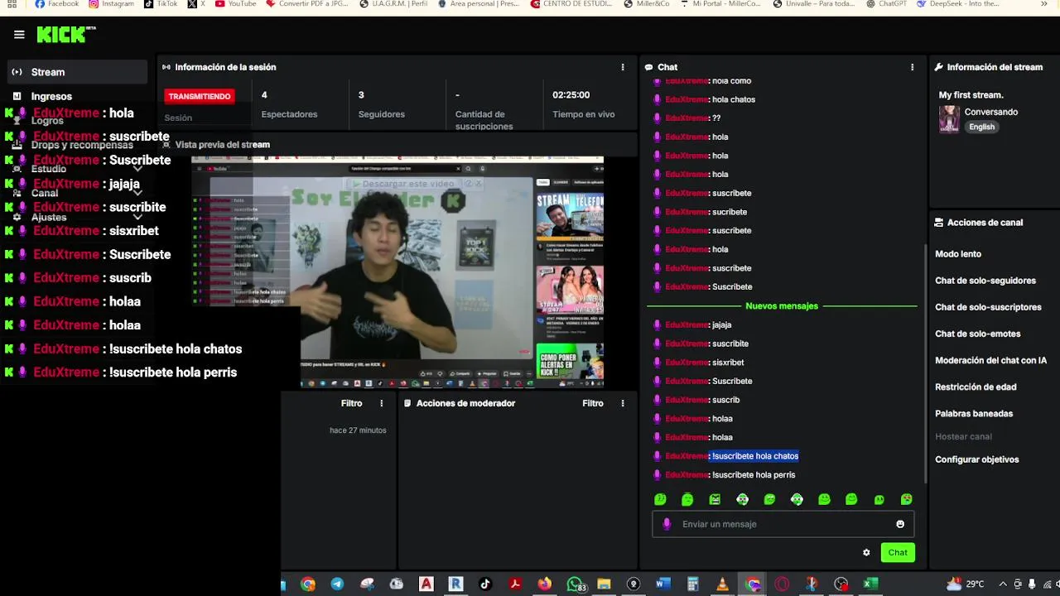Toggle Moderación del chat con IA
The height and width of the screenshot is (596, 1060).
991,360
